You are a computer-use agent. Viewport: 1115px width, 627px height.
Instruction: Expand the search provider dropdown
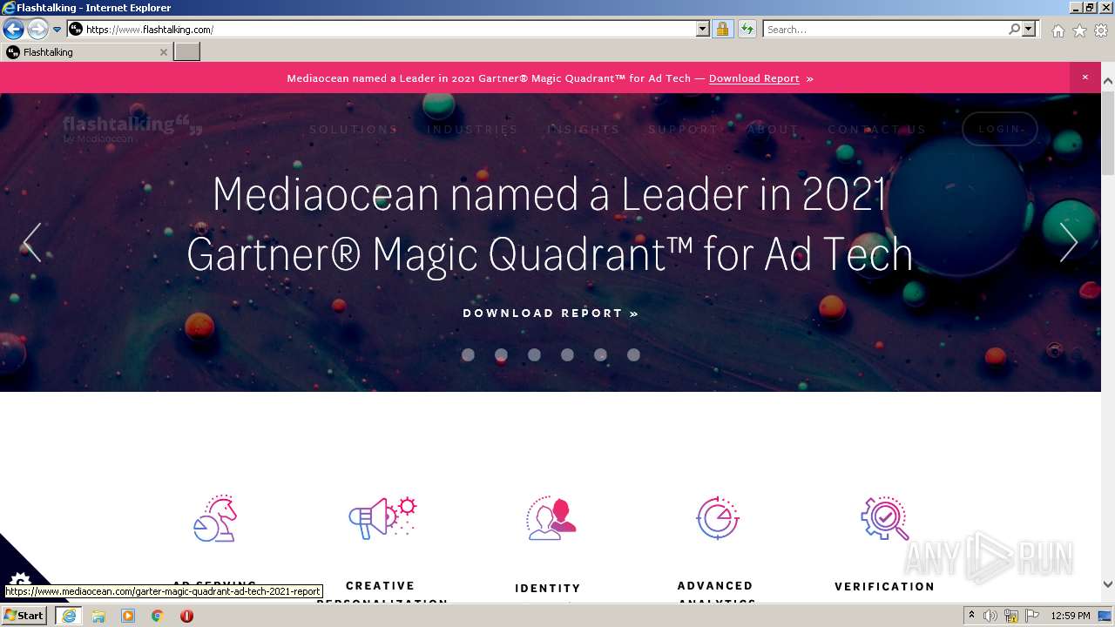(x=1030, y=30)
